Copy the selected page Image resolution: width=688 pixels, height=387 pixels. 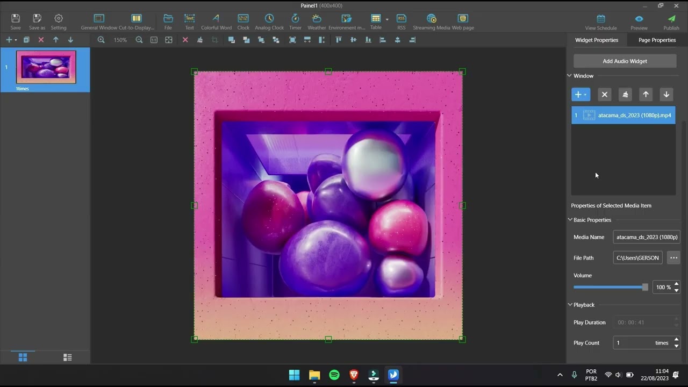[x=26, y=40]
